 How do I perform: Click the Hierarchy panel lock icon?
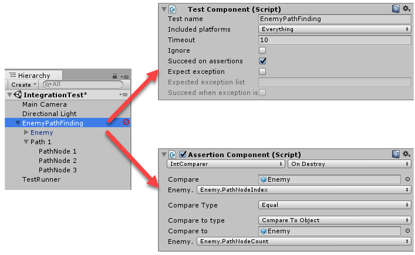pyautogui.click(x=114, y=76)
